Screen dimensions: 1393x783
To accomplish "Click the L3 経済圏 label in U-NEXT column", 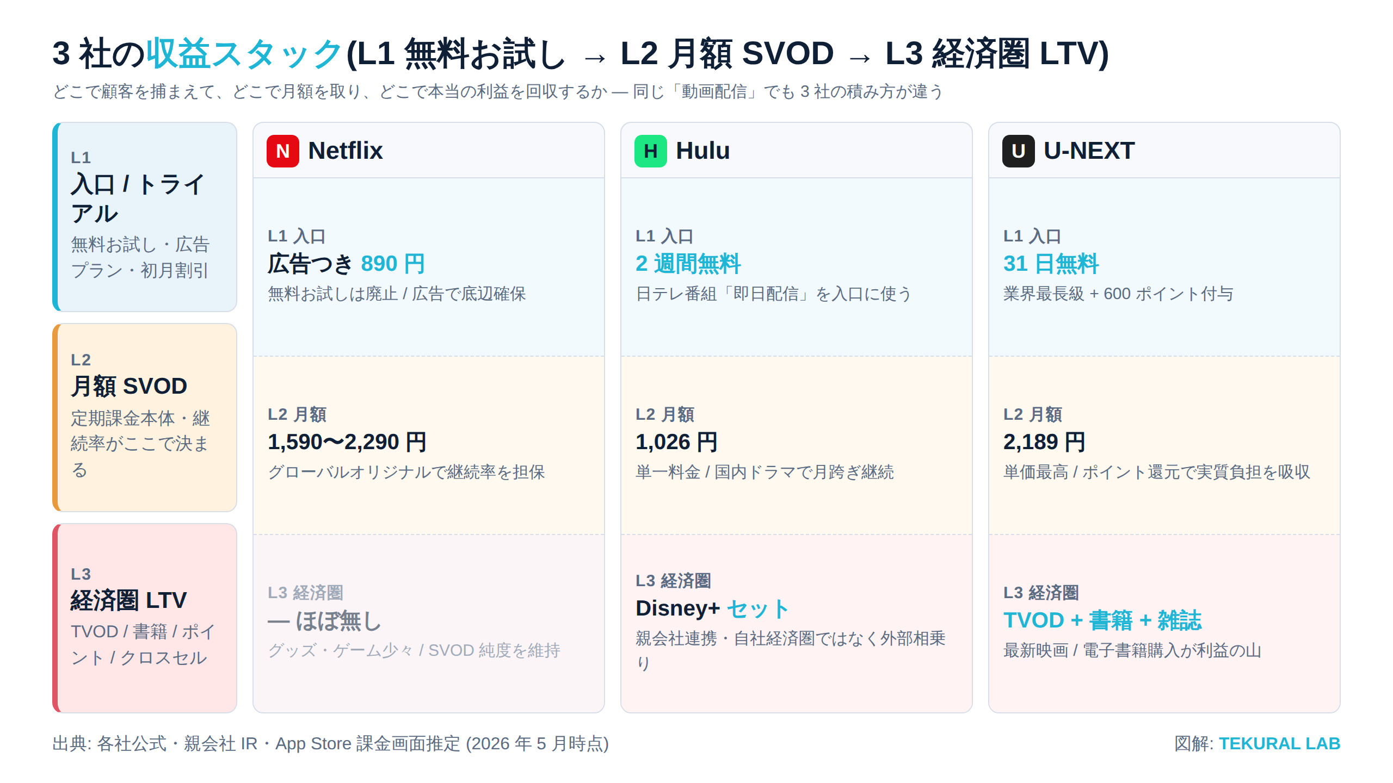I will [x=1041, y=593].
